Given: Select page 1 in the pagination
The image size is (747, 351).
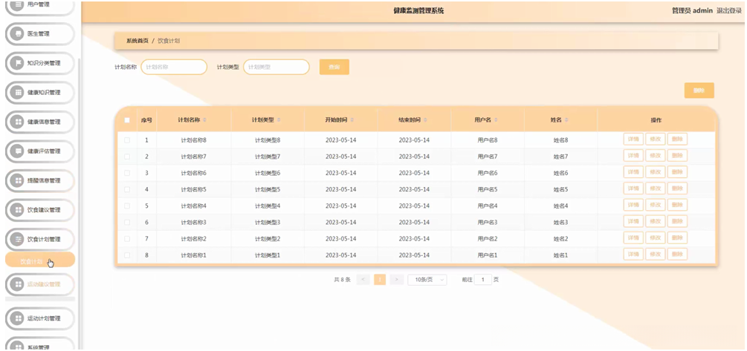Looking at the screenshot, I should click(380, 280).
